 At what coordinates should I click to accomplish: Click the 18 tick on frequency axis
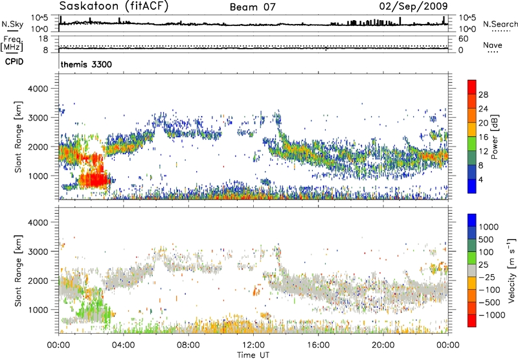click(43, 39)
